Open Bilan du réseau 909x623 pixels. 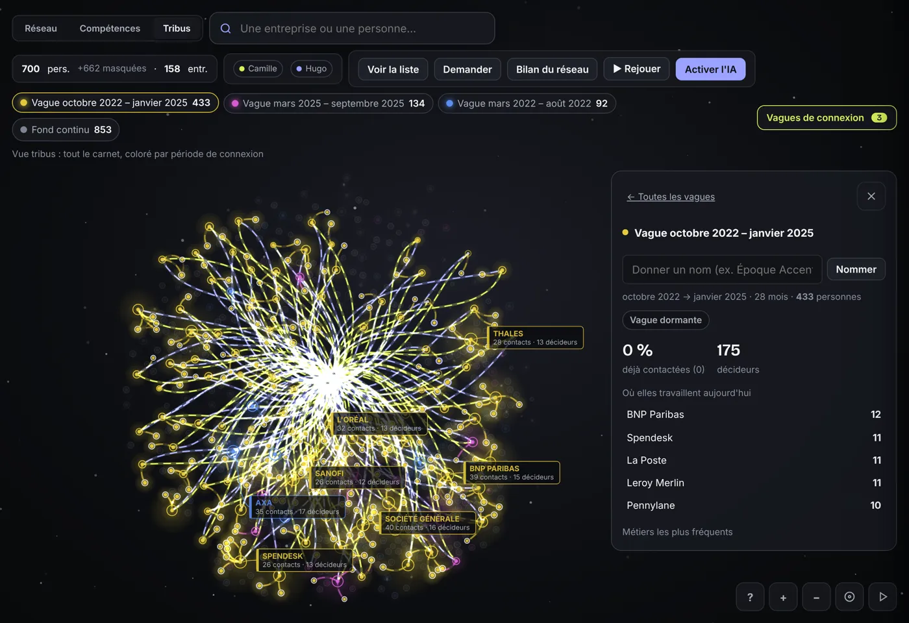(553, 69)
